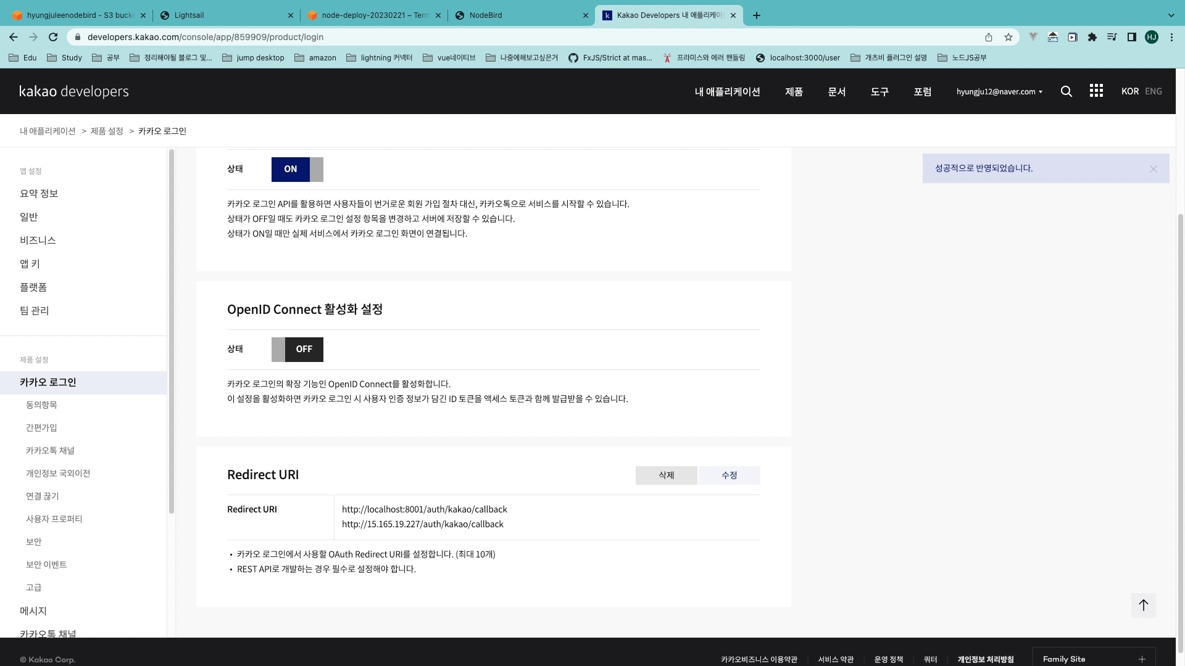1185x666 pixels.
Task: Click the browser address bar URL
Action: (x=206, y=37)
